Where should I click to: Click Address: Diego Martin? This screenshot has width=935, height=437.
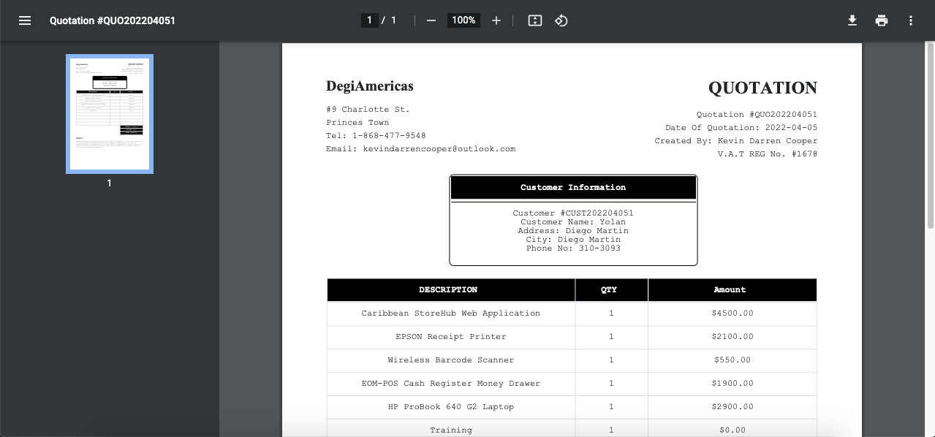pyautogui.click(x=573, y=231)
